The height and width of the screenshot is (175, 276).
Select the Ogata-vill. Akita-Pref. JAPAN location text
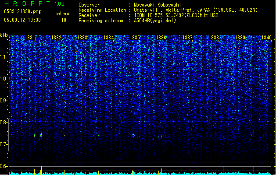(196, 10)
